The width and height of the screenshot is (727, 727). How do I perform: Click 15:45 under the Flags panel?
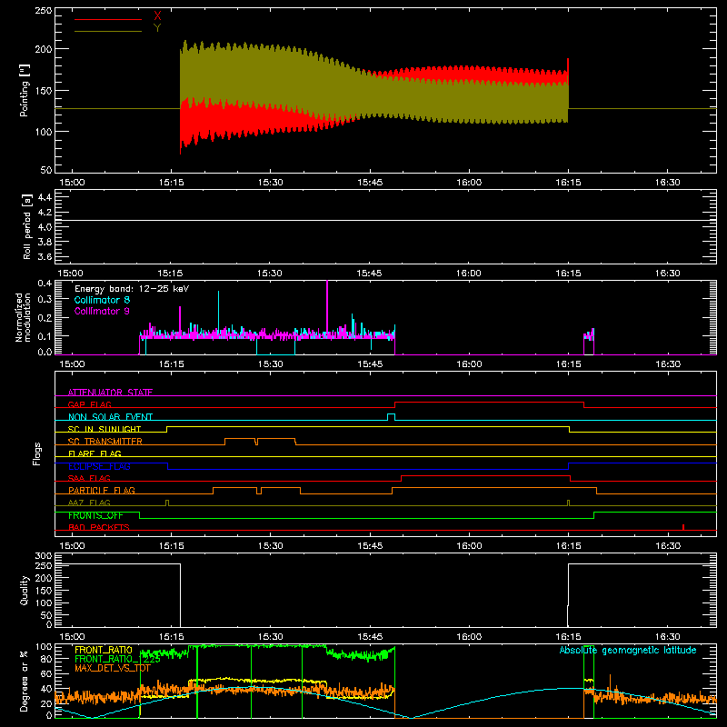pyautogui.click(x=370, y=546)
